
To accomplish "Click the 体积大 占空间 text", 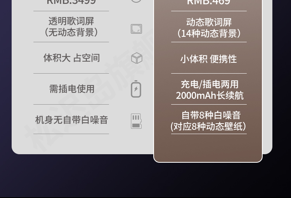I will (71, 58).
